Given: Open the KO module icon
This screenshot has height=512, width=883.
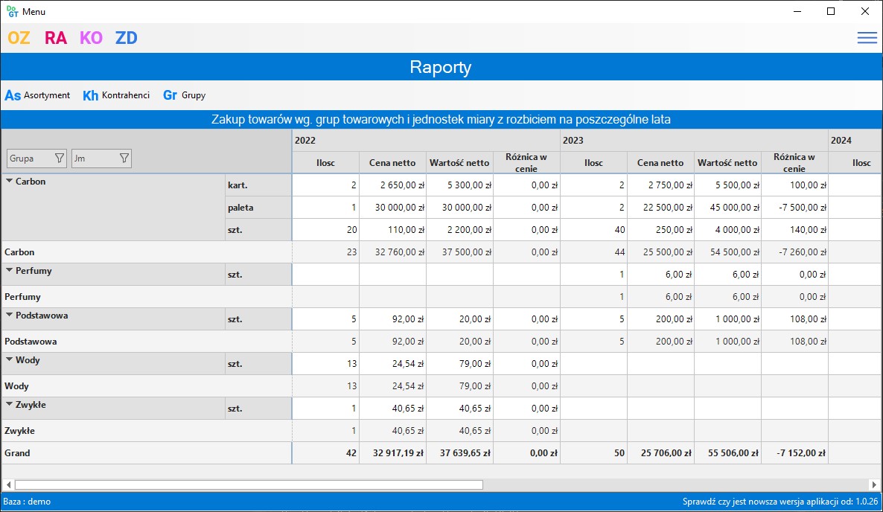Looking at the screenshot, I should (x=91, y=38).
